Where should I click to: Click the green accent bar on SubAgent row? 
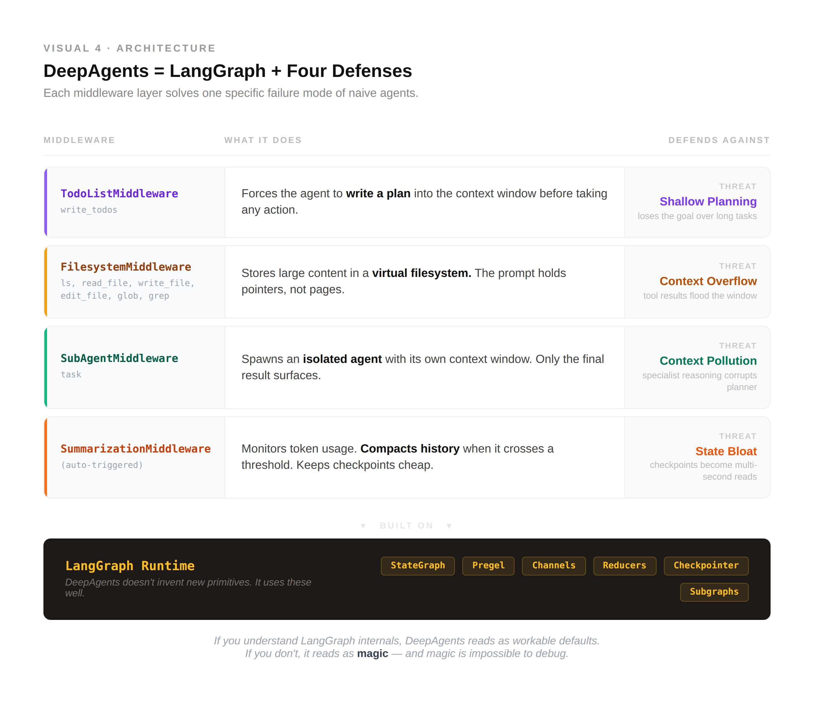point(46,367)
